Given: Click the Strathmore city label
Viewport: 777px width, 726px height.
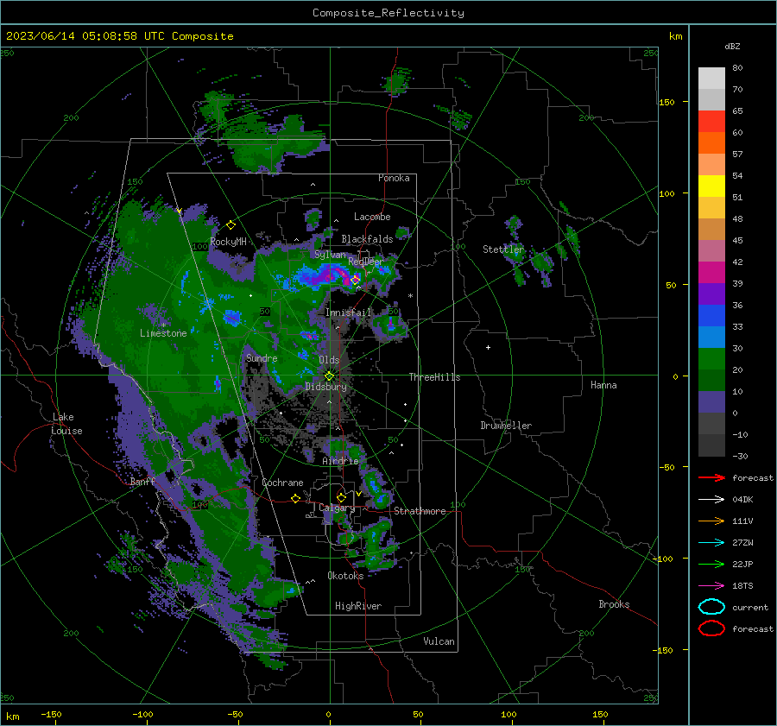Looking at the screenshot, I should coord(420,511).
